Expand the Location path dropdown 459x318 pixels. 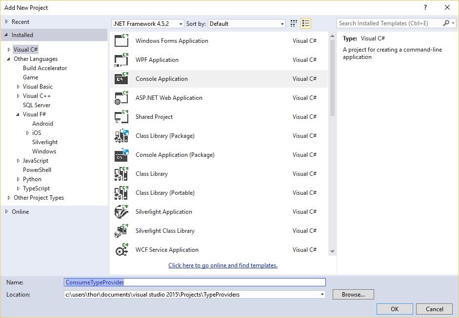[x=322, y=295]
